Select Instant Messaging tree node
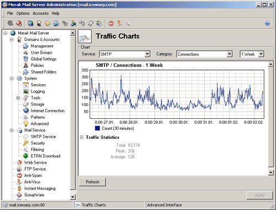276x210 pixels. point(40,188)
